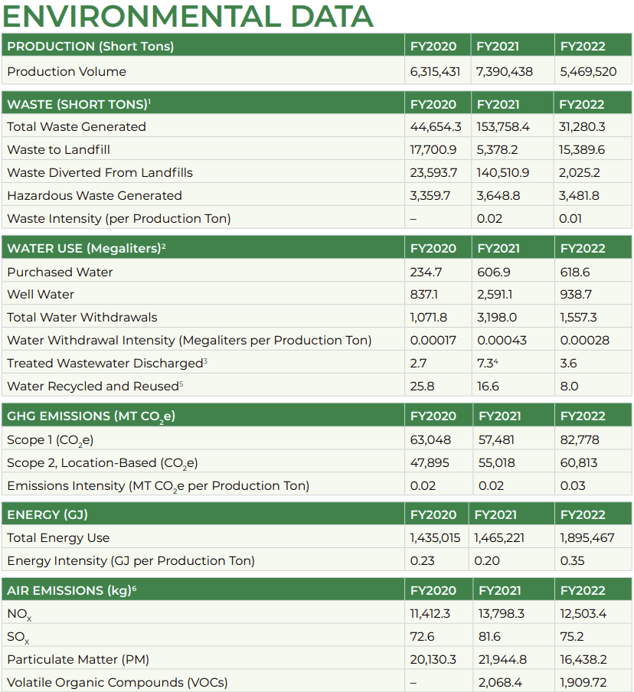
Task: Click the FY2021 production volume value 7,390,438
Action: [x=505, y=72]
